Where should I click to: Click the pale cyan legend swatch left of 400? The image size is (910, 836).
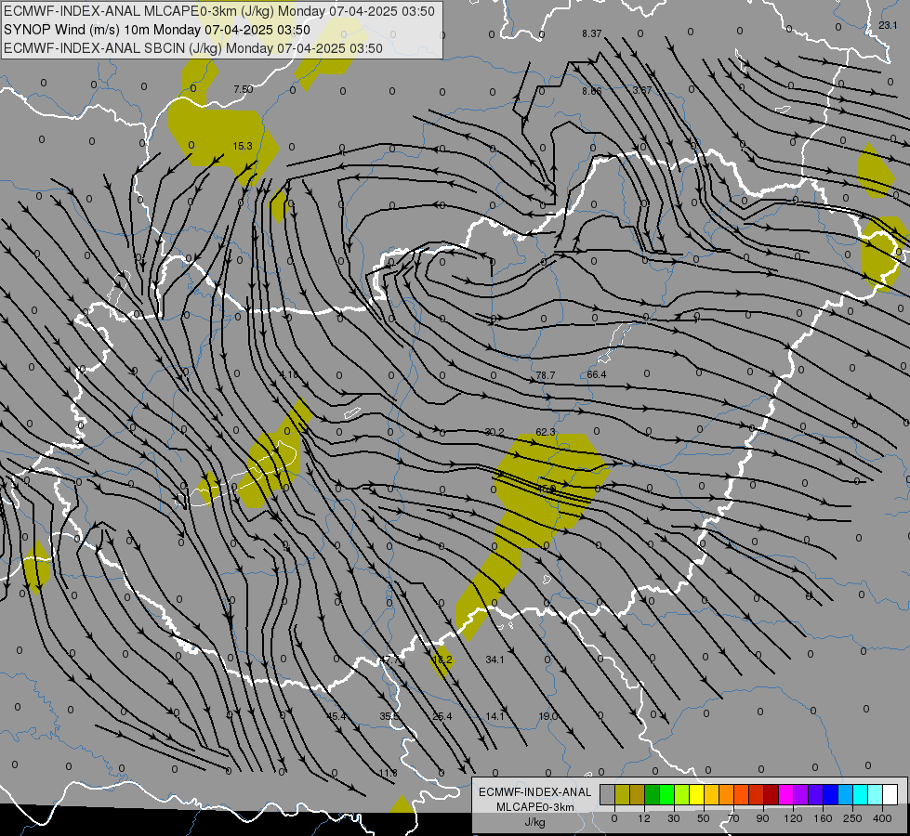point(876,794)
